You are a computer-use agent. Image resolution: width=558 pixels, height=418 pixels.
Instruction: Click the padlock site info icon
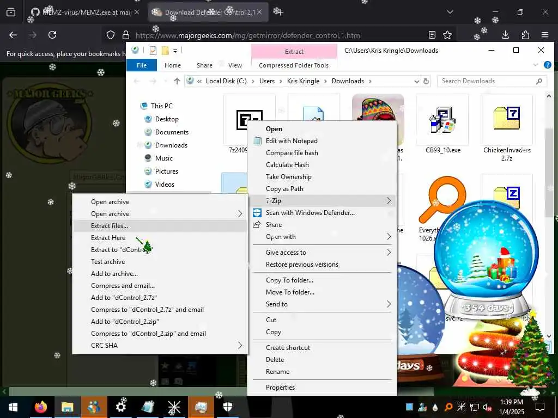point(126,35)
